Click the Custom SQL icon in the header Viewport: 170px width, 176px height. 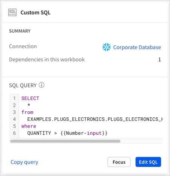click(x=12, y=12)
